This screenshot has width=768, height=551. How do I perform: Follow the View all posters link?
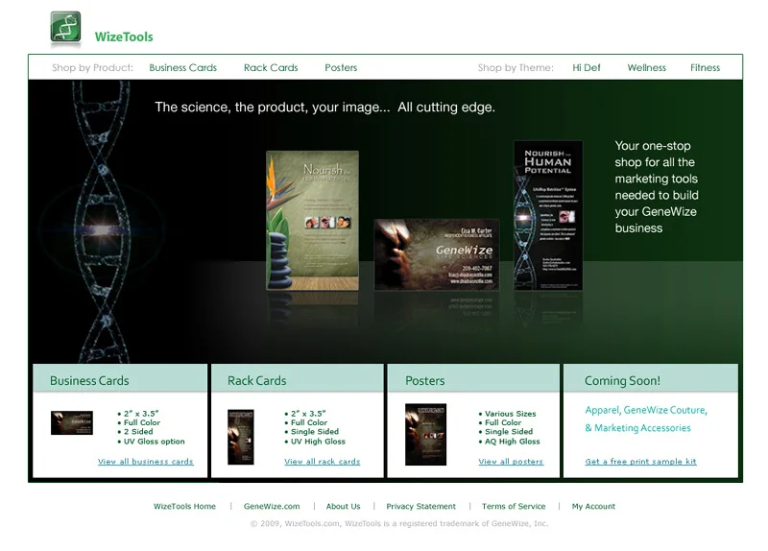[x=511, y=462]
